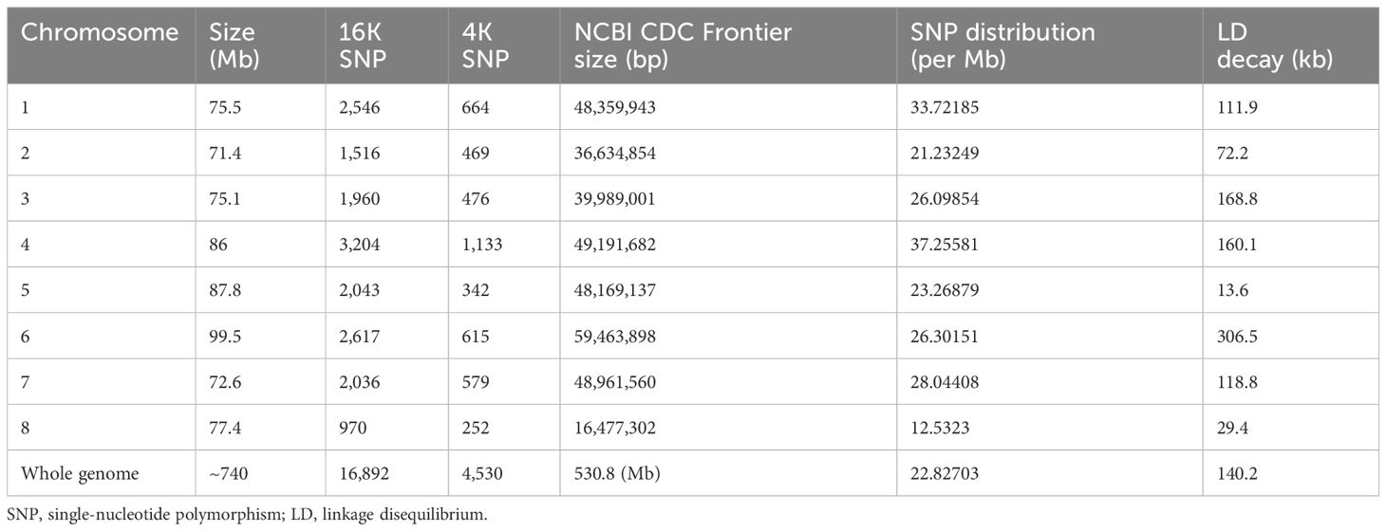Click the 16K SNP column header
Viewport: 1386px width, 531px height.
[360, 45]
